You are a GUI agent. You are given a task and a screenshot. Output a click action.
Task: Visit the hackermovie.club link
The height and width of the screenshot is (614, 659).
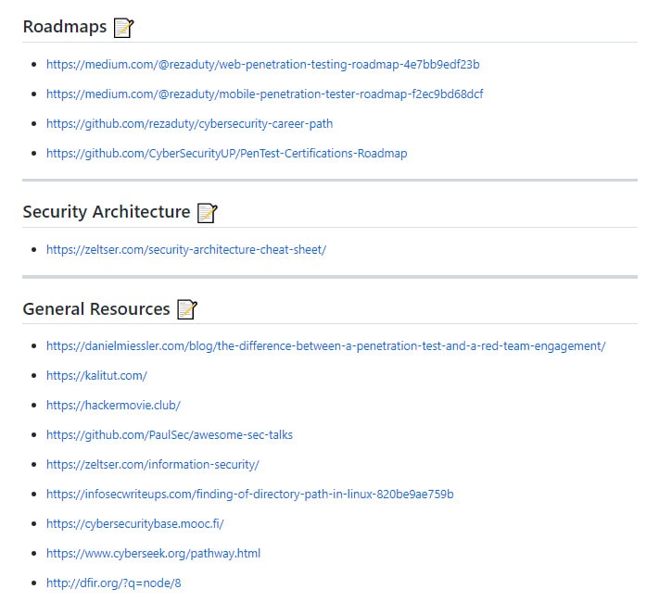(x=113, y=406)
